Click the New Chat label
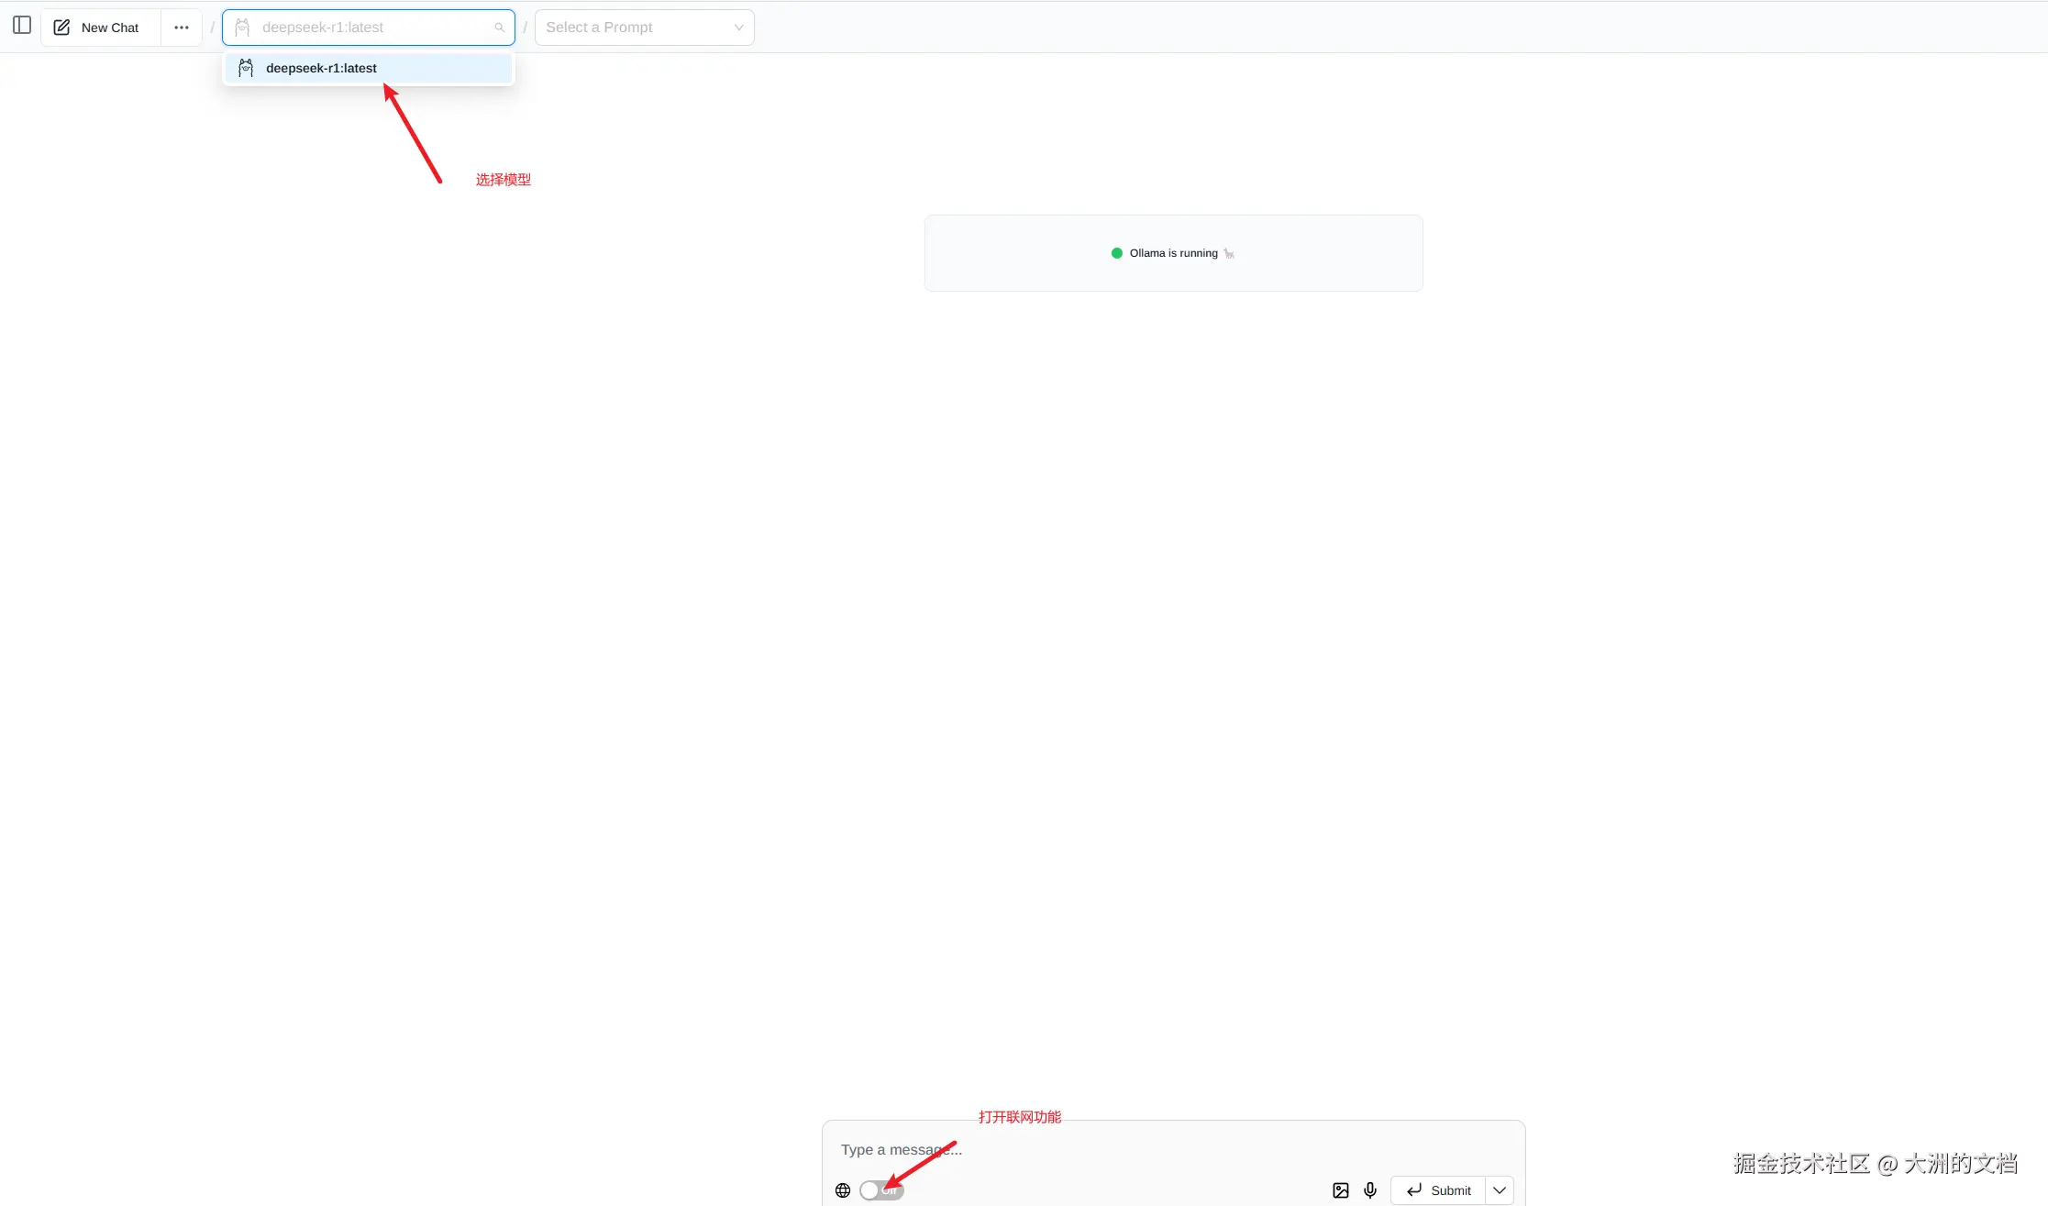2048x1206 pixels. point(110,28)
